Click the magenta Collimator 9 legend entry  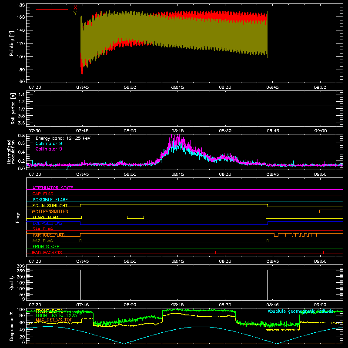(49, 149)
